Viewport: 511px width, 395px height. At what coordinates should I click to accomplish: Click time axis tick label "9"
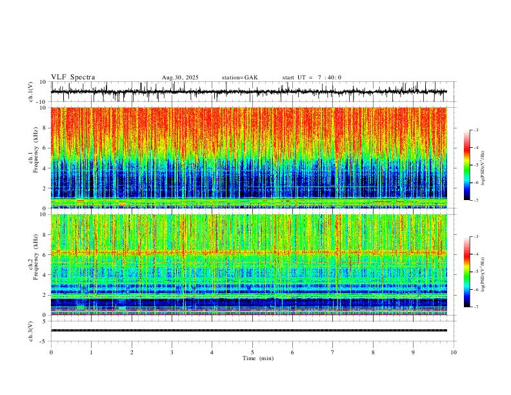(413, 352)
